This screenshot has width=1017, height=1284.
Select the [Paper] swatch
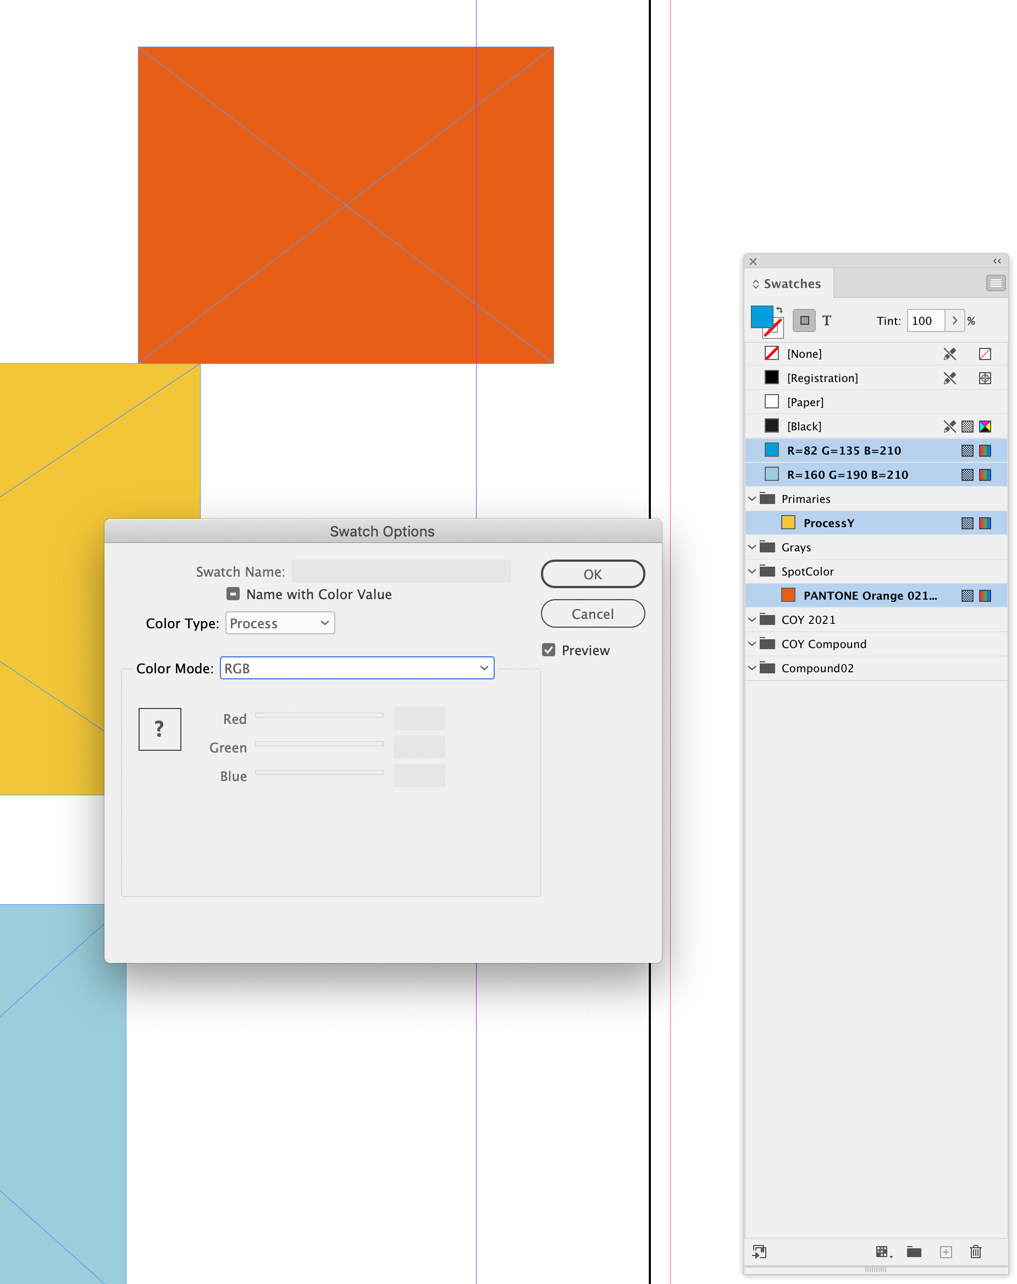click(875, 402)
